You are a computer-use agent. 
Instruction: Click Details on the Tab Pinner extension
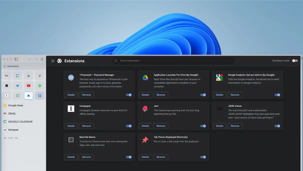point(145,157)
